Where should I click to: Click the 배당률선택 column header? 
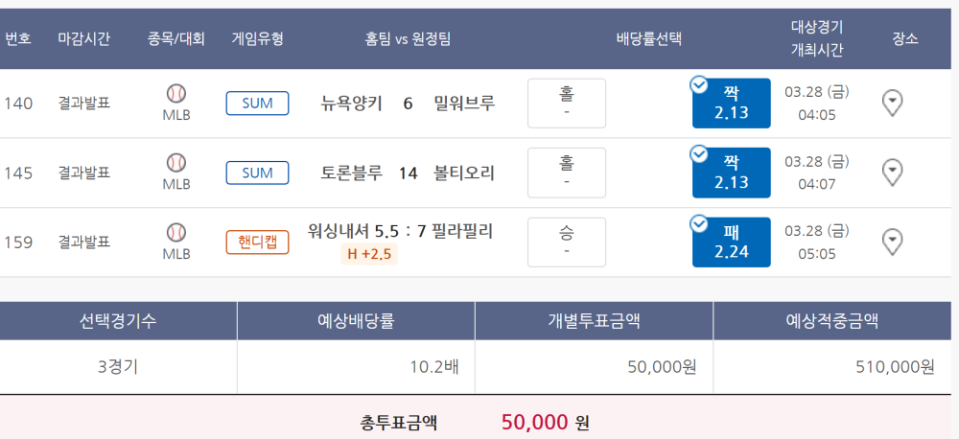(649, 39)
